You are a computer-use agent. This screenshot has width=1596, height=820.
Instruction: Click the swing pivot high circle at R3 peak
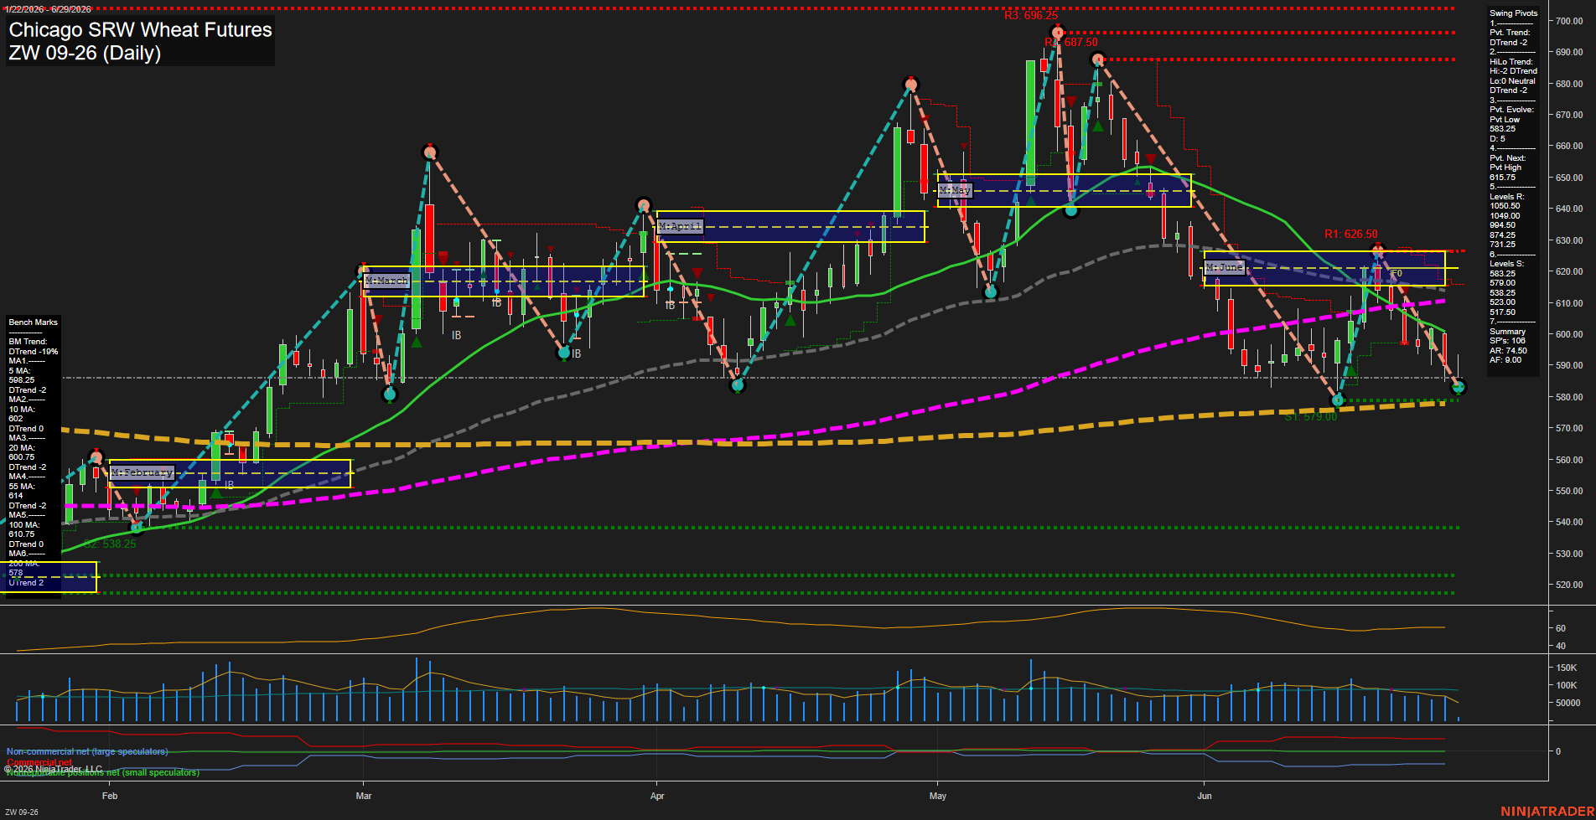tap(1058, 33)
